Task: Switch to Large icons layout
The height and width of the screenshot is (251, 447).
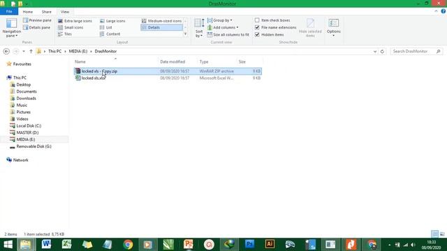Action: tap(112, 21)
